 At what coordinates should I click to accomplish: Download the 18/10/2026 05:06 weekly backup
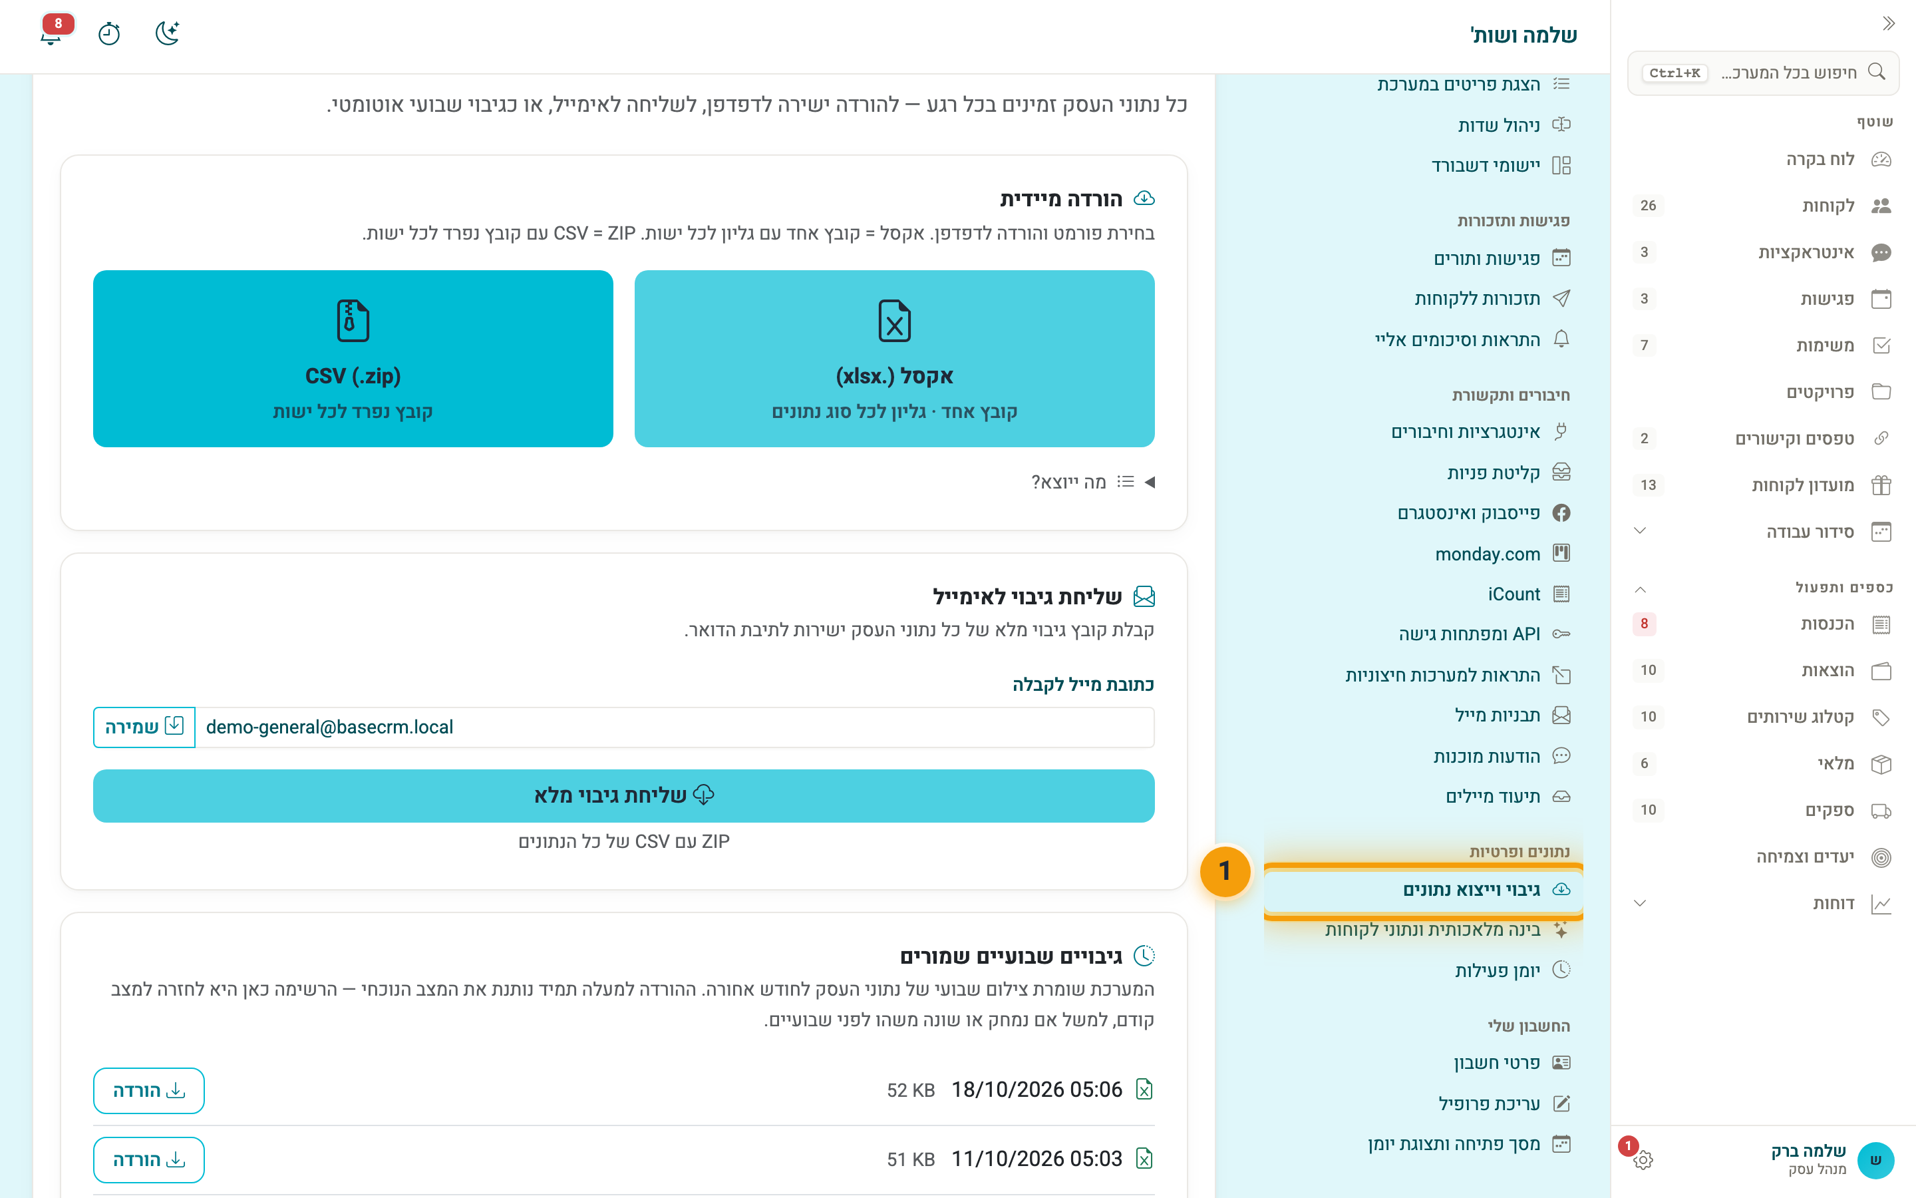tap(149, 1090)
